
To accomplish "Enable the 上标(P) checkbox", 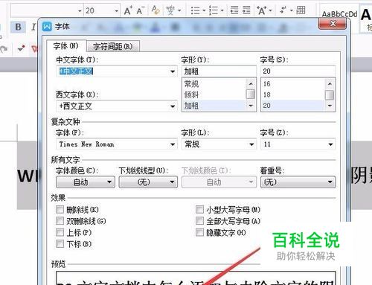I will tap(60, 232).
